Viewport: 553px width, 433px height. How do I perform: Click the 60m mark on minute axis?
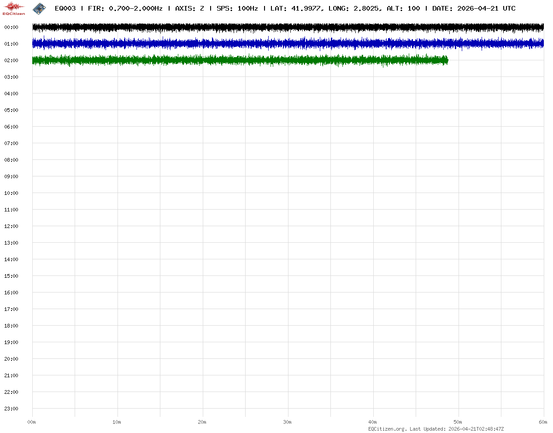(543, 422)
